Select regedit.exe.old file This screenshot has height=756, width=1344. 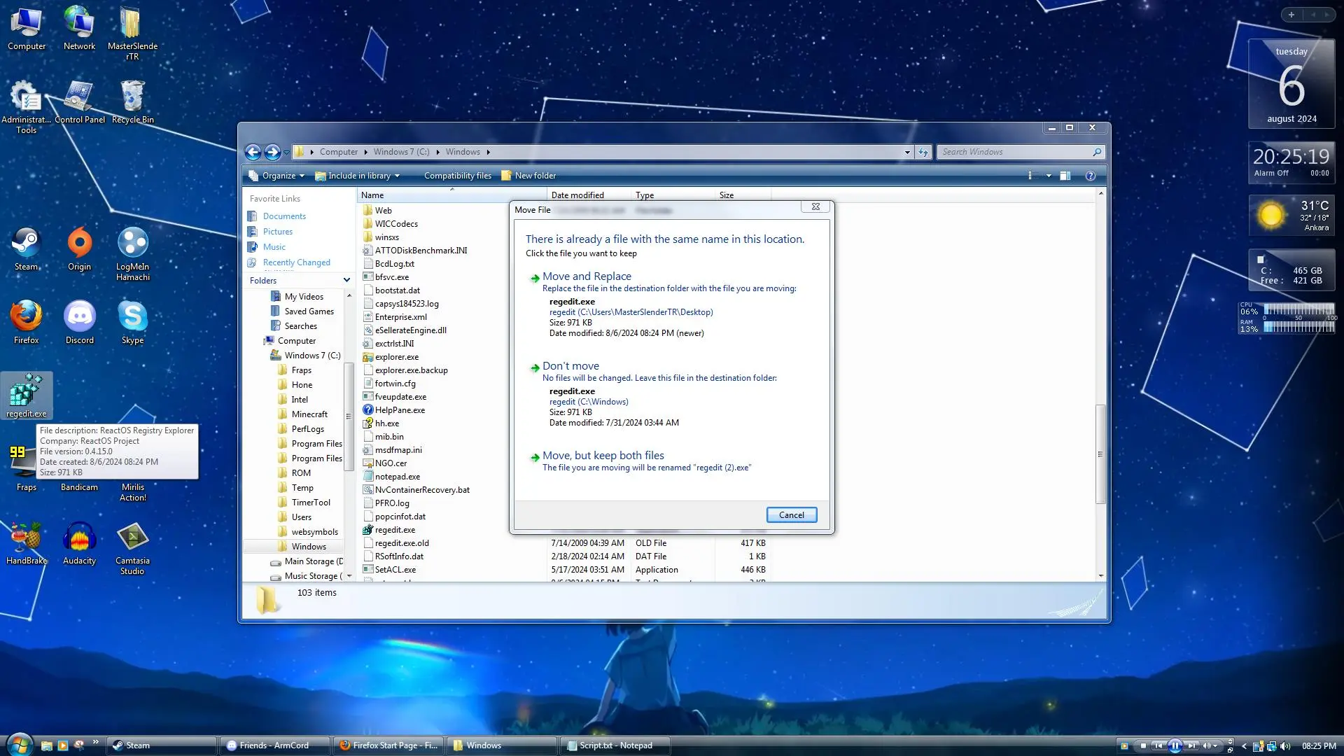click(402, 543)
